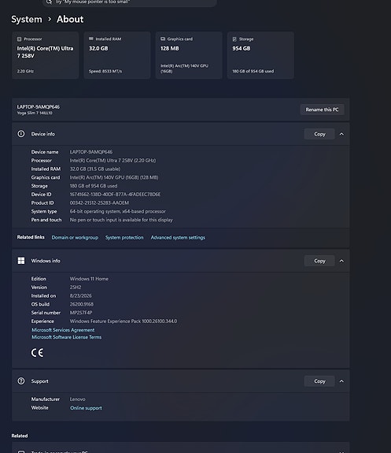Viewport: 391px width, 453px height.
Task: Collapse the Device info section chevron
Action: [341, 134]
